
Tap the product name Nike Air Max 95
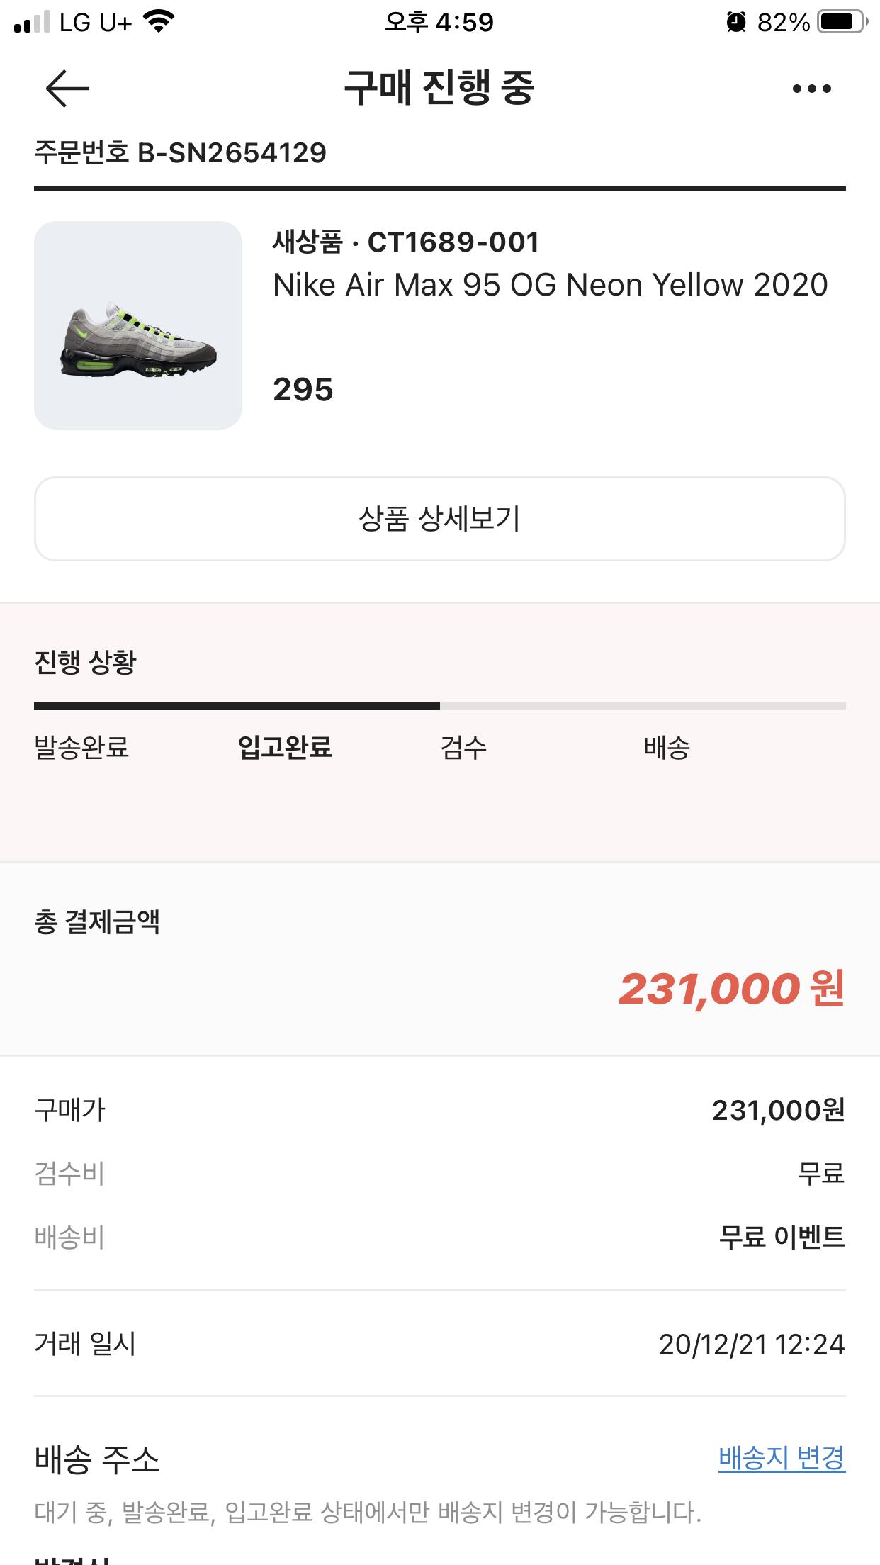(x=550, y=285)
